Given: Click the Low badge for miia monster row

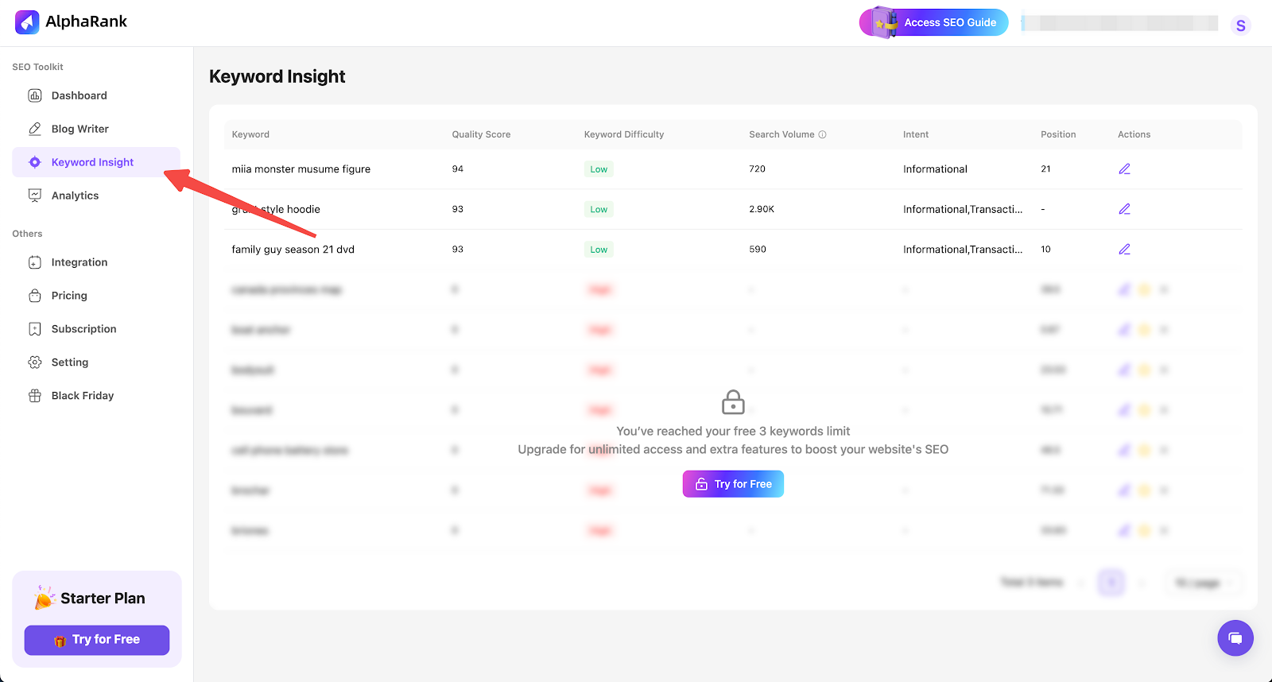Looking at the screenshot, I should pos(599,169).
